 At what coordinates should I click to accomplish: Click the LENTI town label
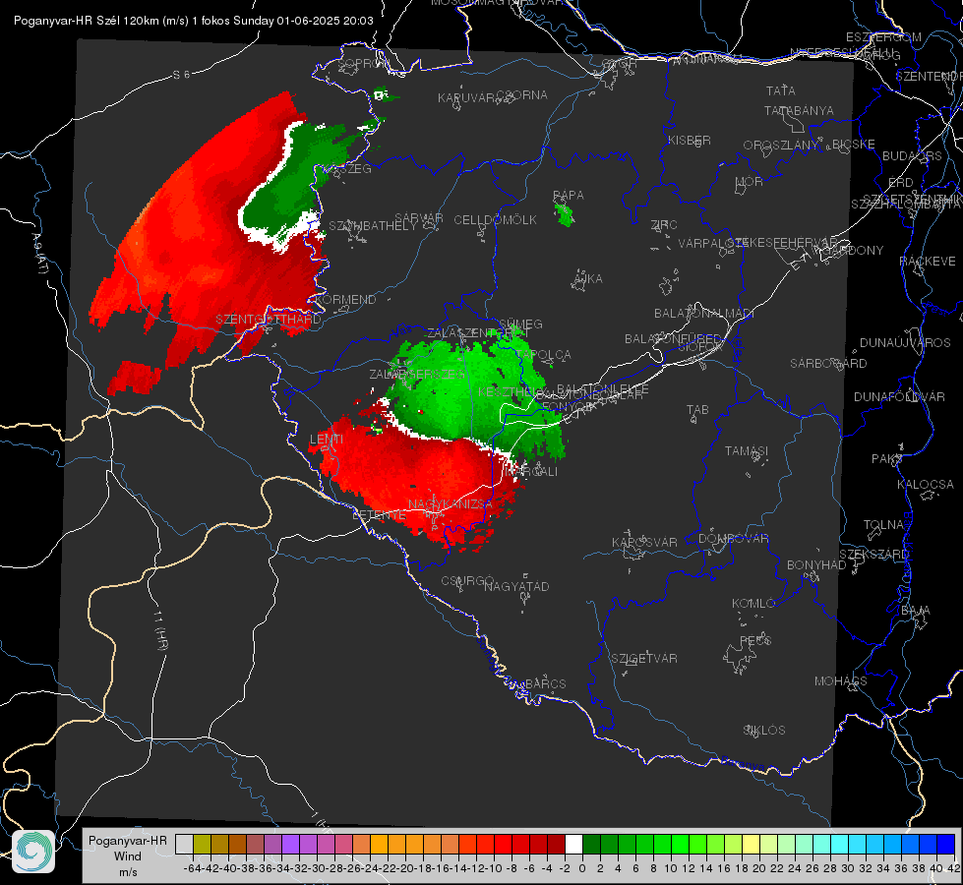pos(327,440)
